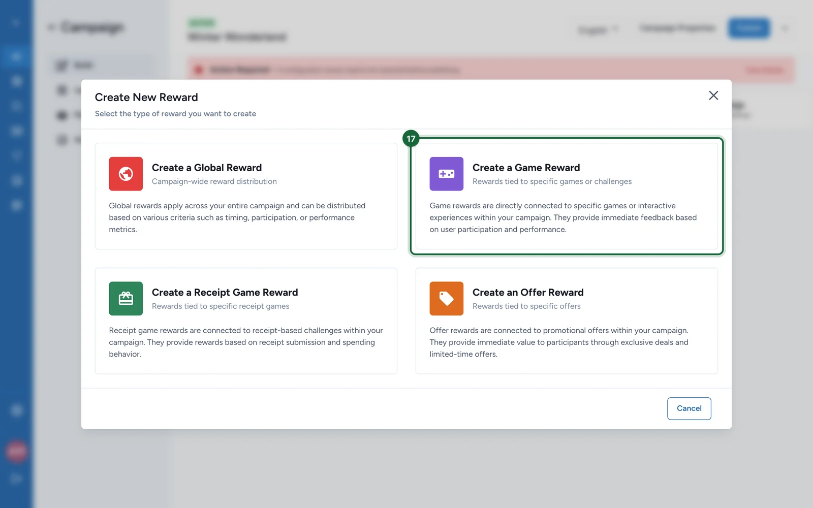813x508 pixels.
Task: Click 'Rewards tied to specific offers' subtitle
Action: coord(526,306)
